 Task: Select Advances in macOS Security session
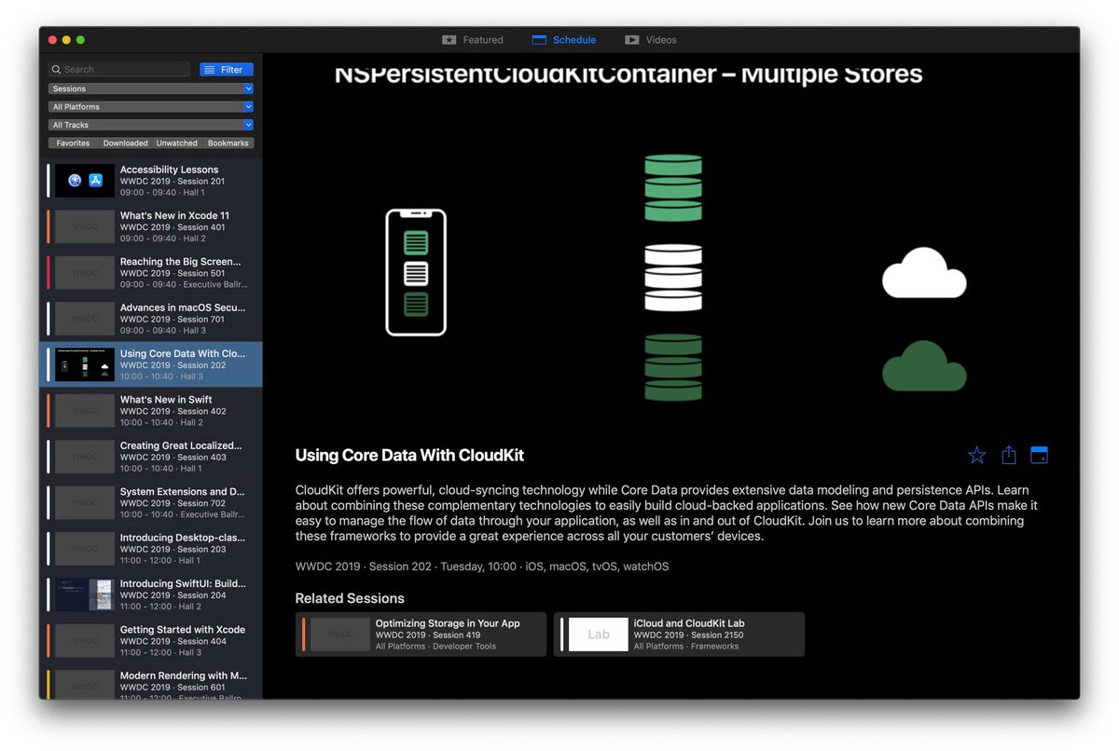coord(152,319)
